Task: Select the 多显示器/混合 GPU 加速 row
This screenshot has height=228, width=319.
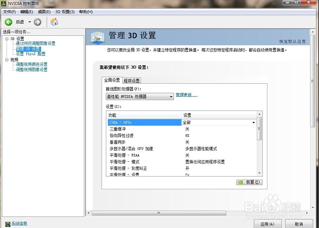Action: point(182,149)
